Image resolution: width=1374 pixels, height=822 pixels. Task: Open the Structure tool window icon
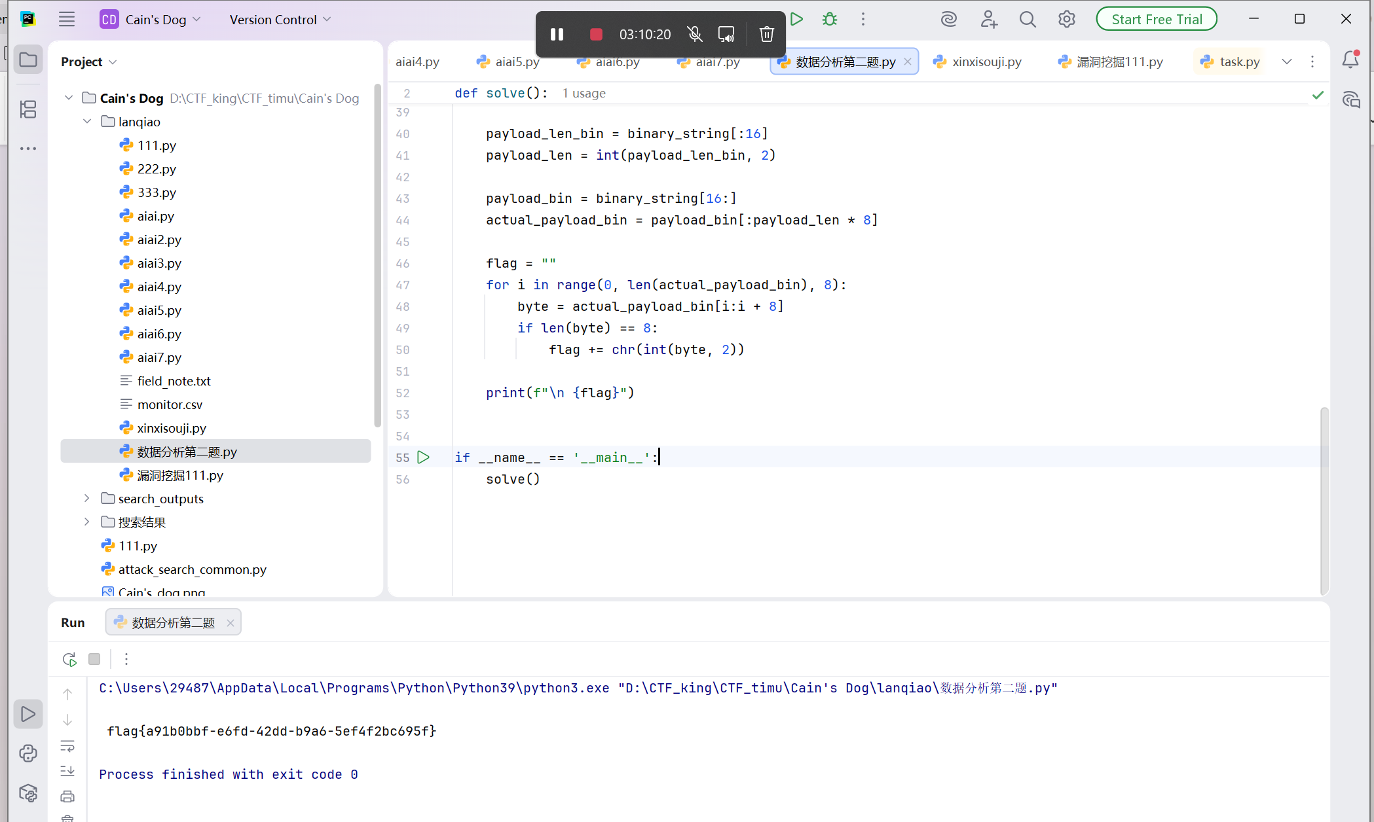pyautogui.click(x=28, y=109)
